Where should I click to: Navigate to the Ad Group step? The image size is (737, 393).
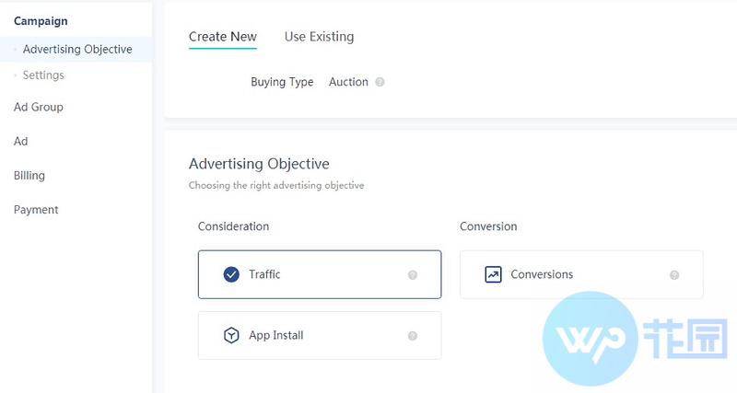point(39,107)
